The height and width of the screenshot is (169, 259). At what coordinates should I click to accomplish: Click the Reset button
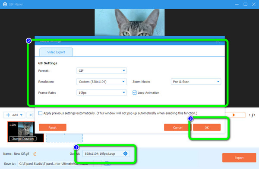tap(53, 128)
